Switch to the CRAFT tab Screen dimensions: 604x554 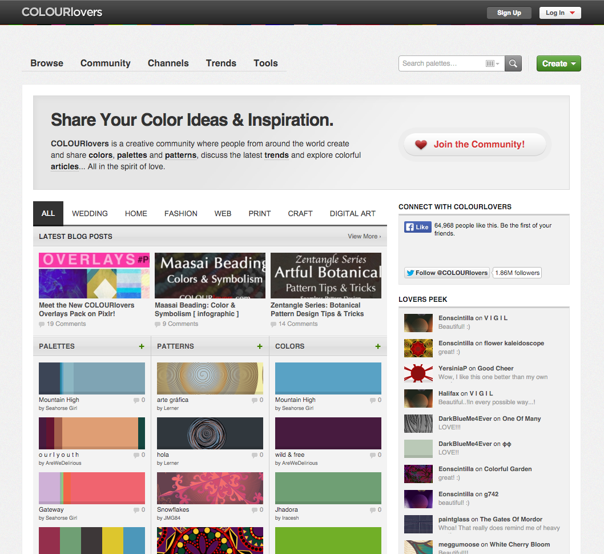point(300,213)
